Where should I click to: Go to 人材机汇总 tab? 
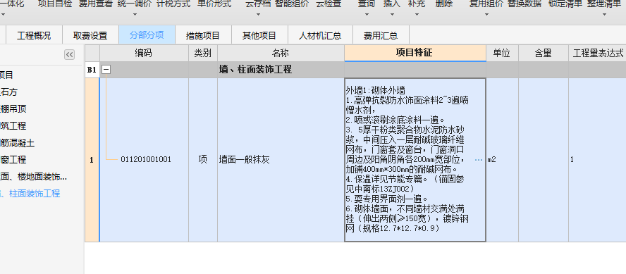320,35
